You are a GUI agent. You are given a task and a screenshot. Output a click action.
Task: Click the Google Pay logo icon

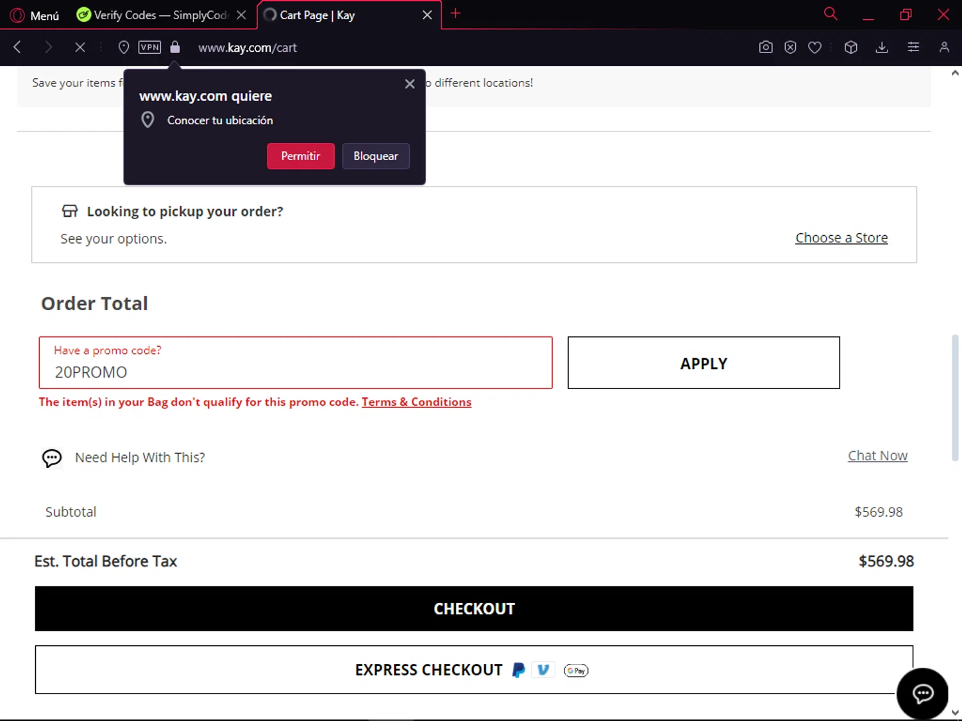click(576, 670)
